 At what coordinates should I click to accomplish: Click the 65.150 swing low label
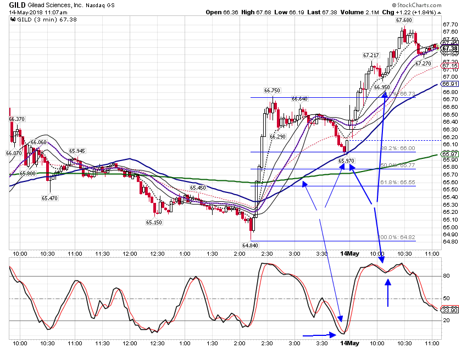click(x=154, y=222)
